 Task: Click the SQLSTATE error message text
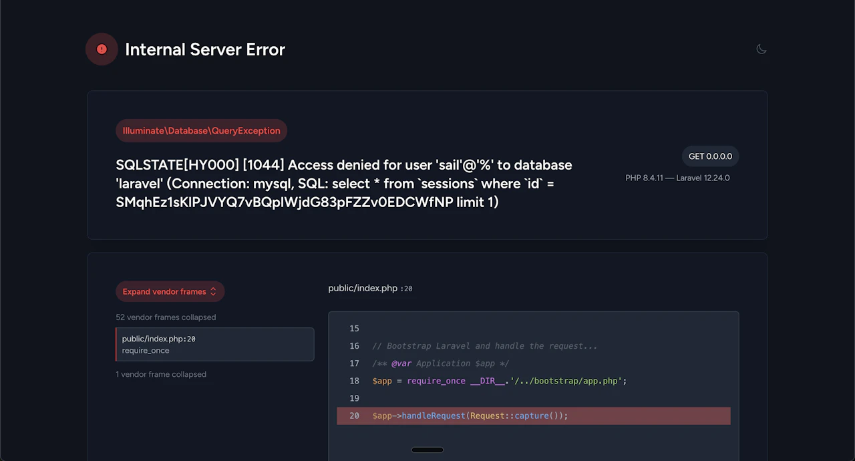pyautogui.click(x=344, y=183)
